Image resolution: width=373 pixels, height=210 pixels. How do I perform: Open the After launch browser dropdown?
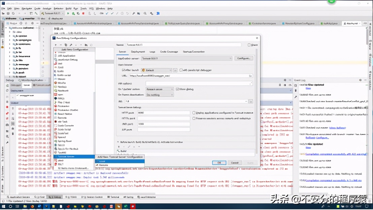tap(157, 70)
